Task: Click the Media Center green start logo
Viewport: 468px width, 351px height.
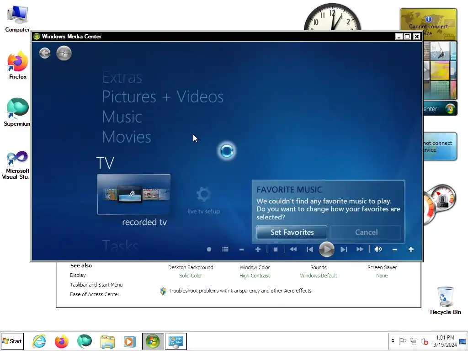Action: tap(64, 53)
